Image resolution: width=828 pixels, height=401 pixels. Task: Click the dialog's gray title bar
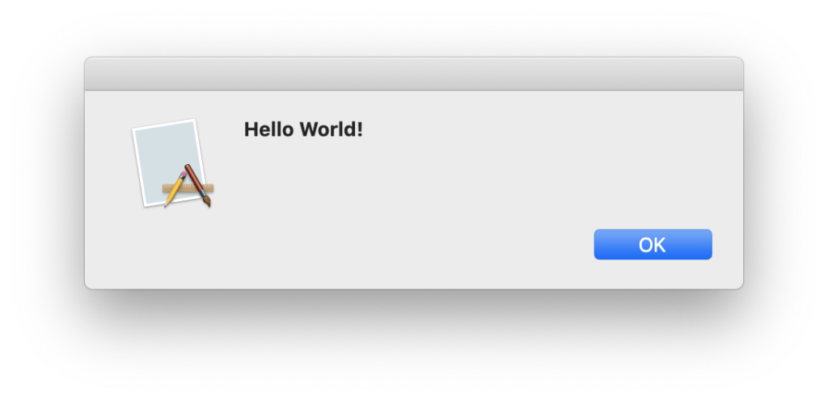coord(414,74)
